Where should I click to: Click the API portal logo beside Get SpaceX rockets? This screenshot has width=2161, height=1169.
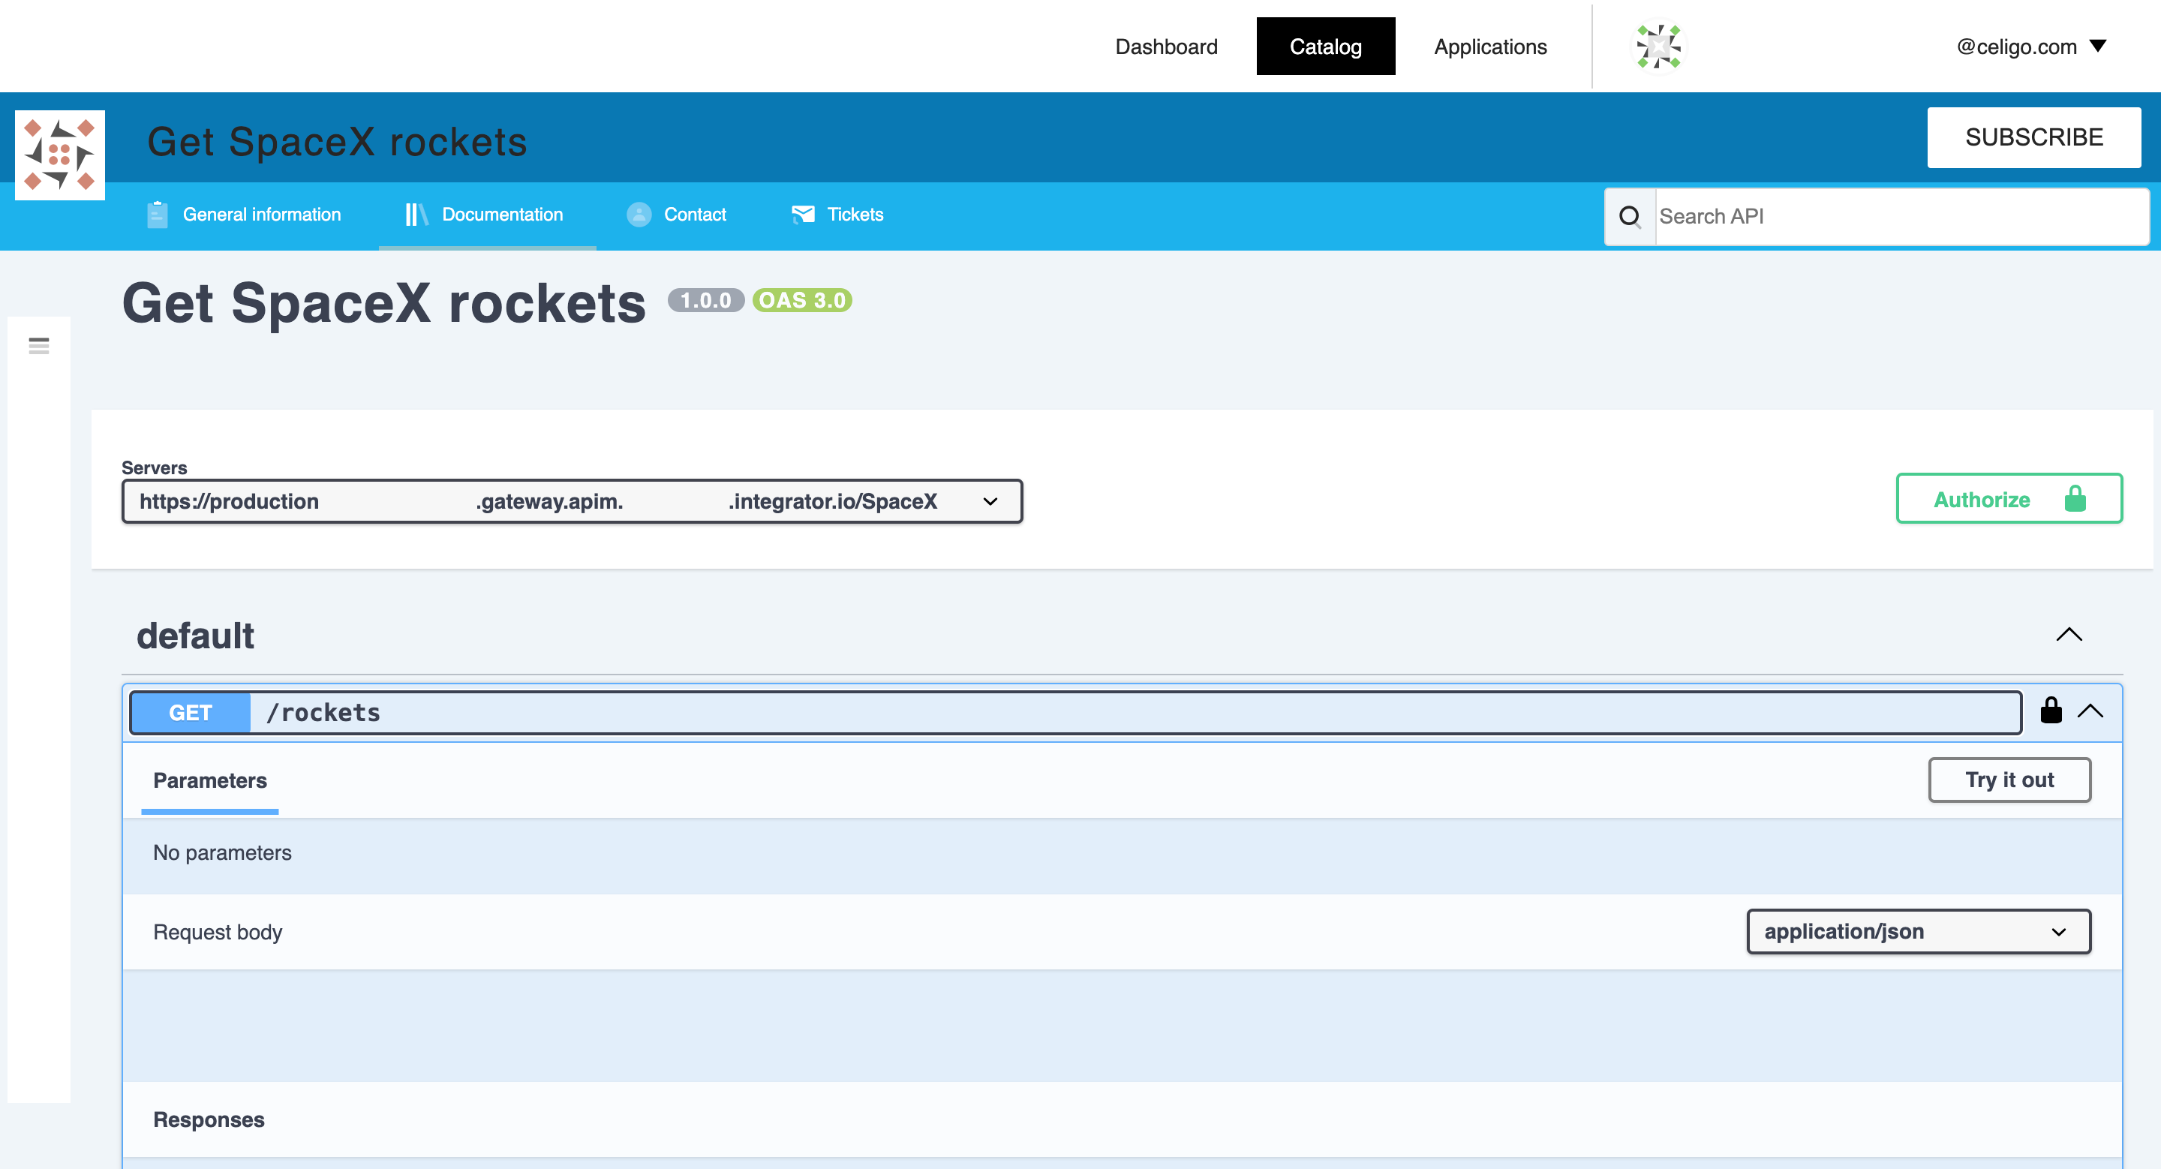pos(59,155)
